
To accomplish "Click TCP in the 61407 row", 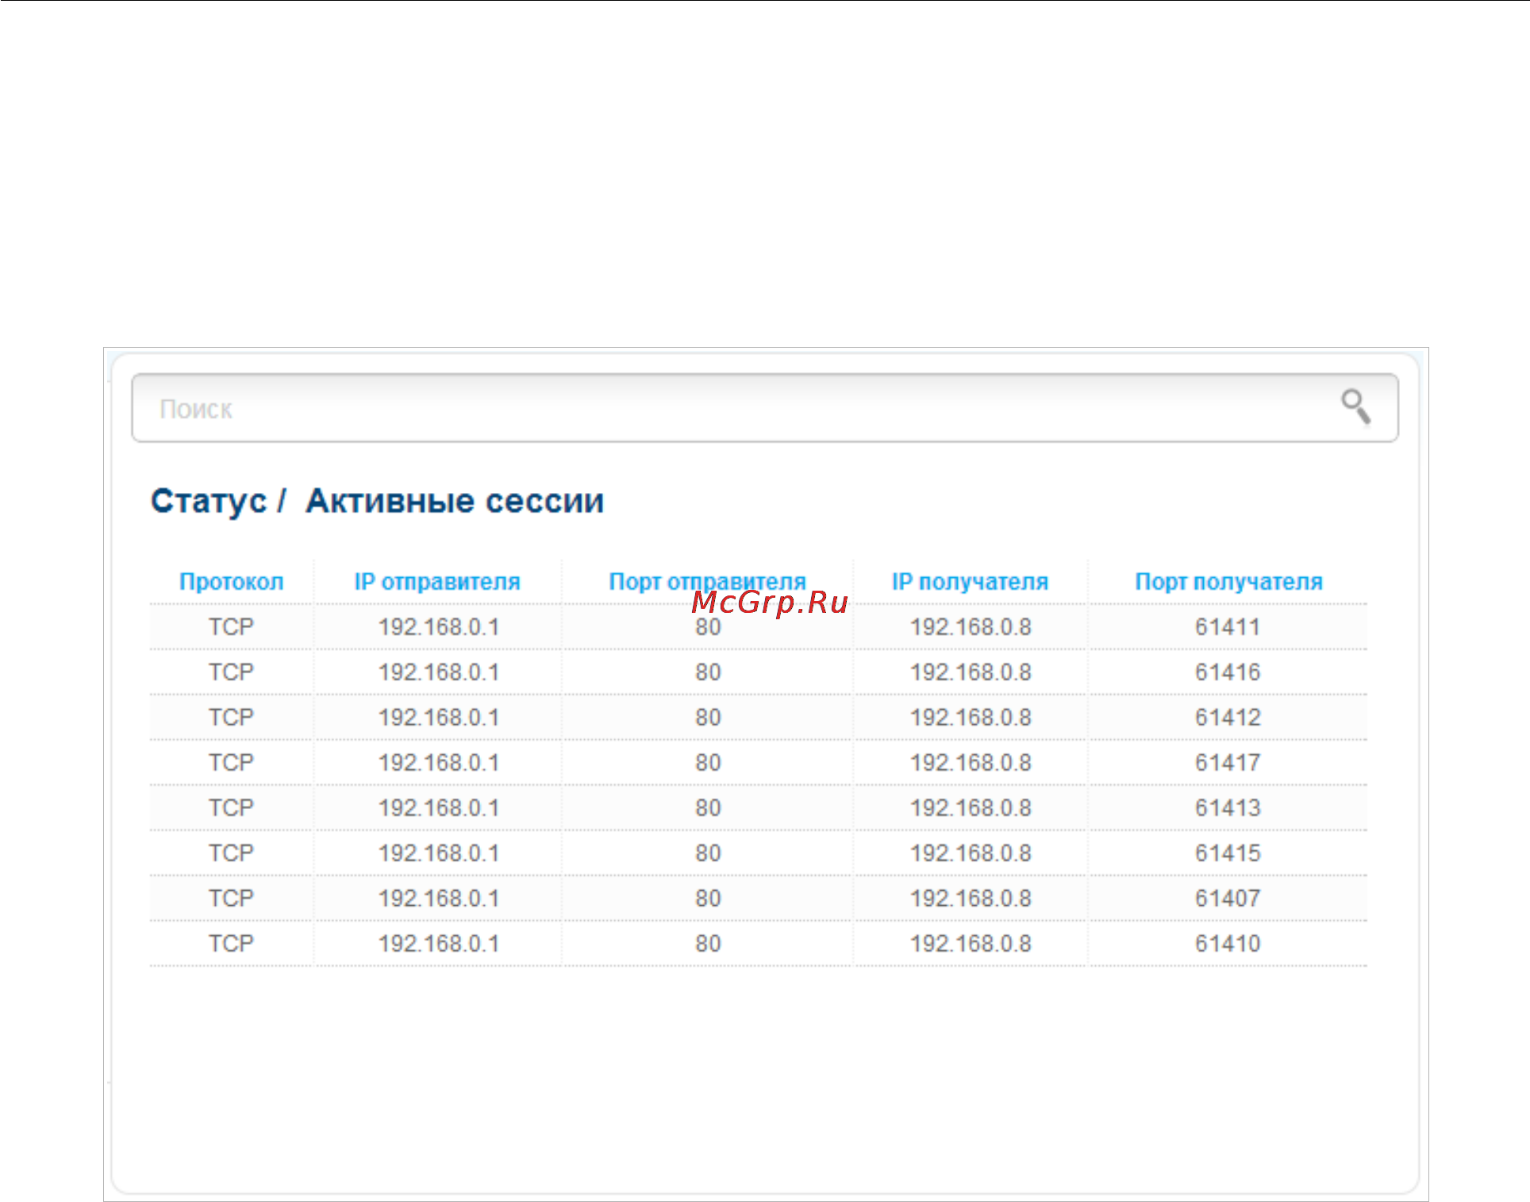I will click(231, 899).
